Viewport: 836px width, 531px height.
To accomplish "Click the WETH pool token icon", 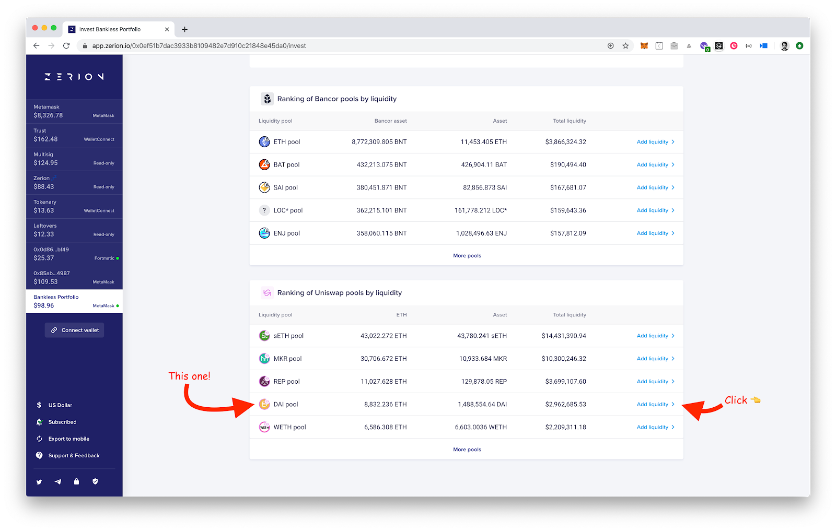I will [x=265, y=427].
